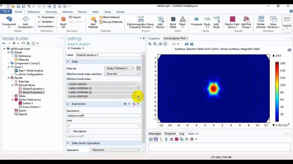The image size is (293, 164).
Task: Click the Evaluate button
Action: 74,48
